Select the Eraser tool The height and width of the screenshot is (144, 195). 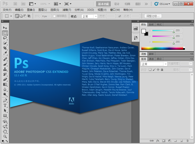click(5, 79)
